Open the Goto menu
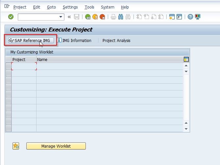Viewport: 220px width, 165px height. tap(51, 7)
